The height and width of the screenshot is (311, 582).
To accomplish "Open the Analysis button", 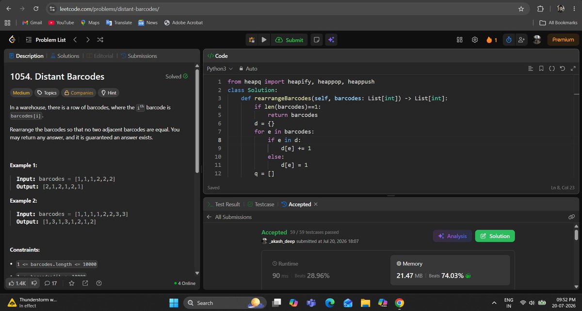I will click(x=452, y=236).
